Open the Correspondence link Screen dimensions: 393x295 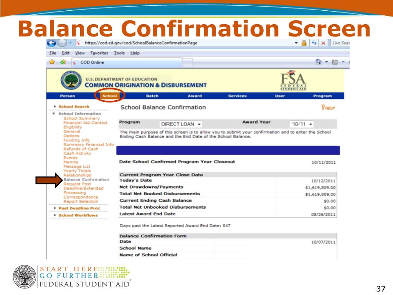81,197
